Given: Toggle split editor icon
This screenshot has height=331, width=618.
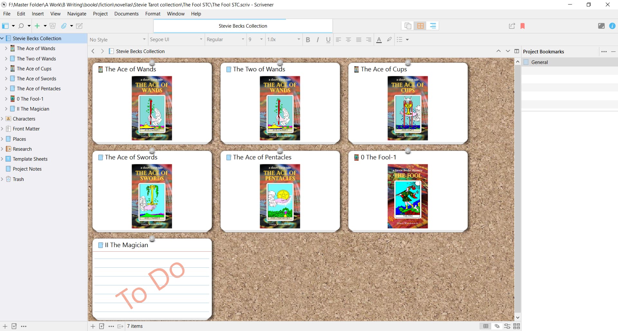Looking at the screenshot, I should pos(517,51).
